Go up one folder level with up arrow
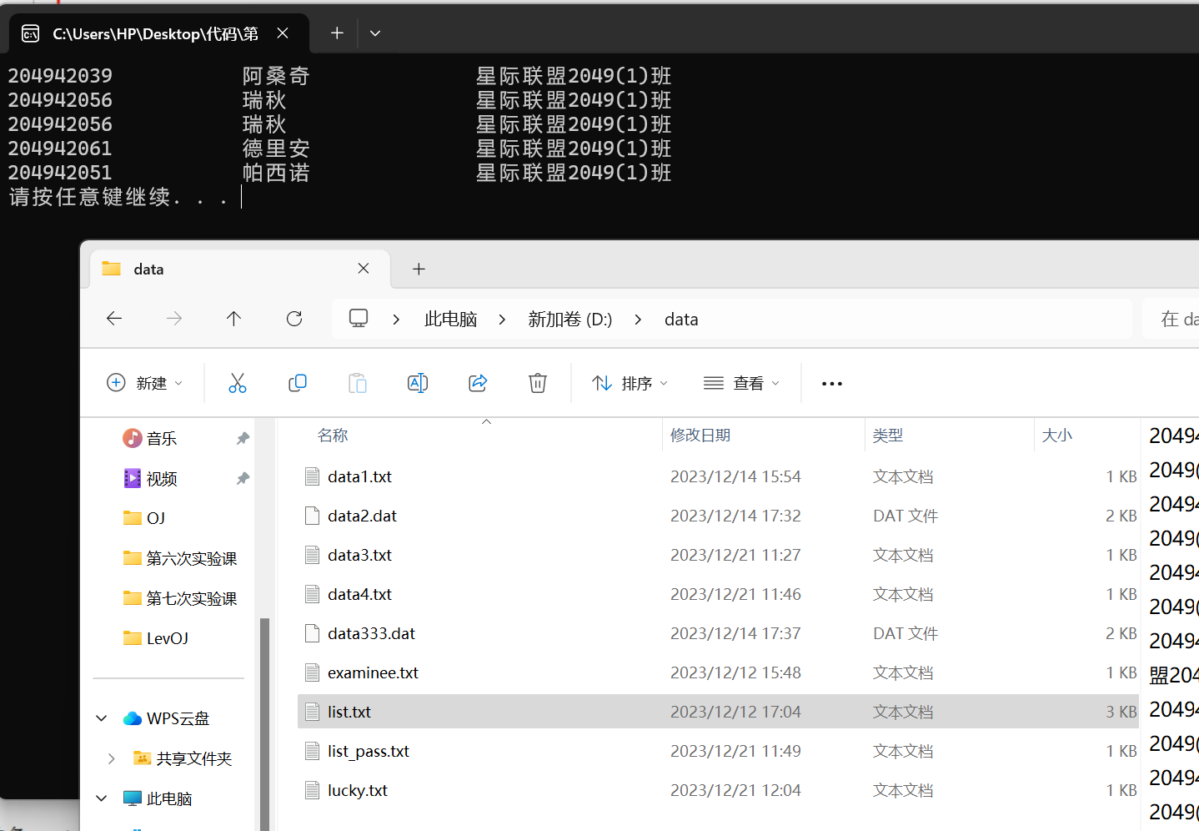Image resolution: width=1199 pixels, height=831 pixels. pyautogui.click(x=234, y=319)
